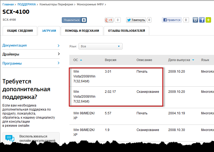Click Воспользоваться онлайн консультацией button

[x=31, y=138]
